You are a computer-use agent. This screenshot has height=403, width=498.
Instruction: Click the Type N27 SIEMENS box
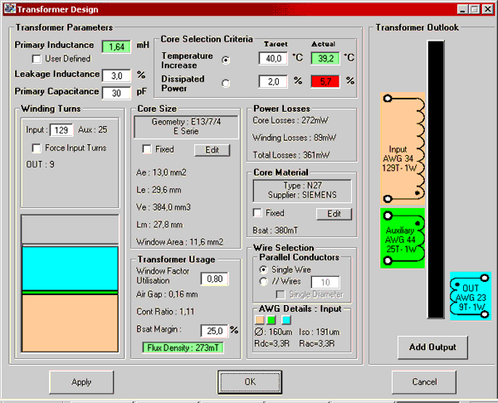(x=302, y=191)
